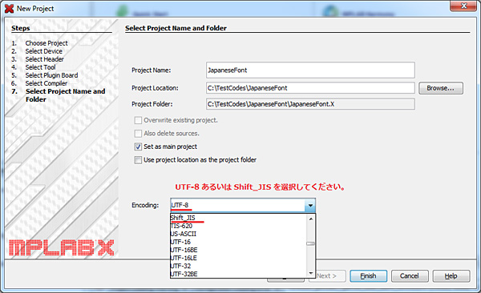Click step 6 Select Compiler

tap(46, 83)
